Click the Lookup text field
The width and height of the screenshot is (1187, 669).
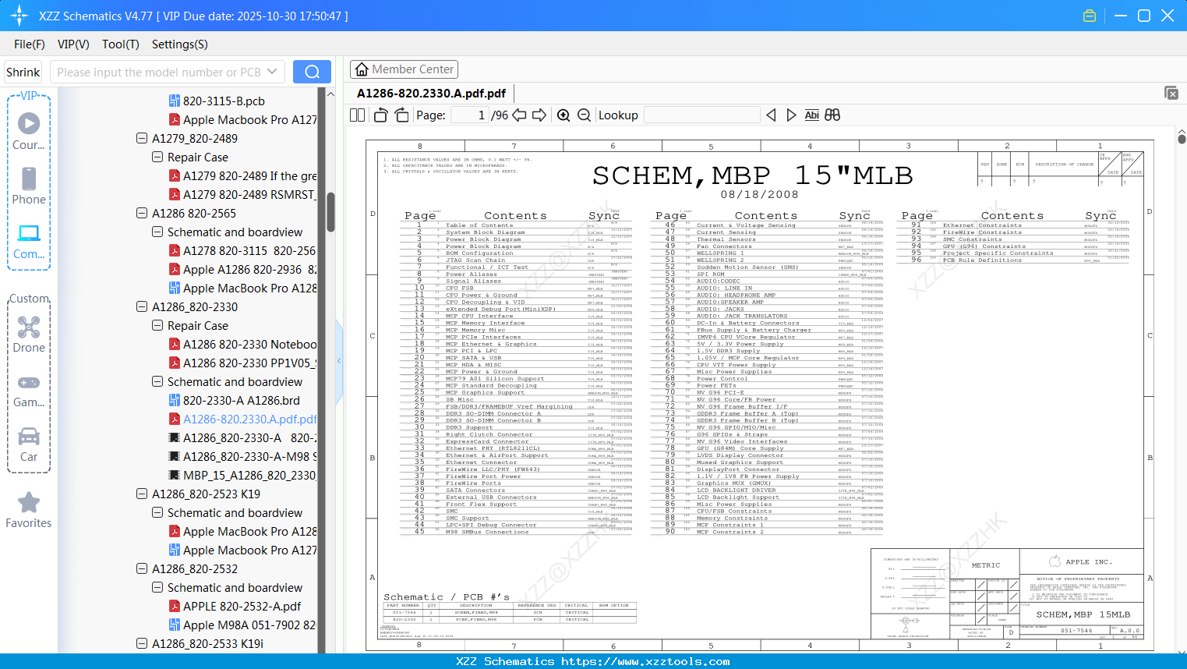click(701, 115)
